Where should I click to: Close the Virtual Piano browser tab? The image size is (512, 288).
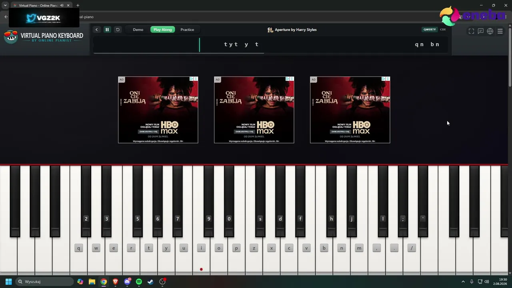[x=68, y=6]
